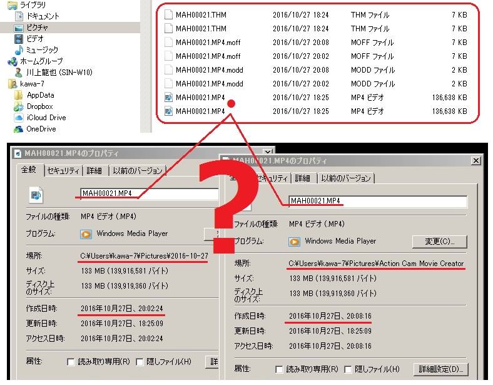Toggle 読み取り専用(R) in the Action Cam Movie Creator dialog

click(x=280, y=369)
